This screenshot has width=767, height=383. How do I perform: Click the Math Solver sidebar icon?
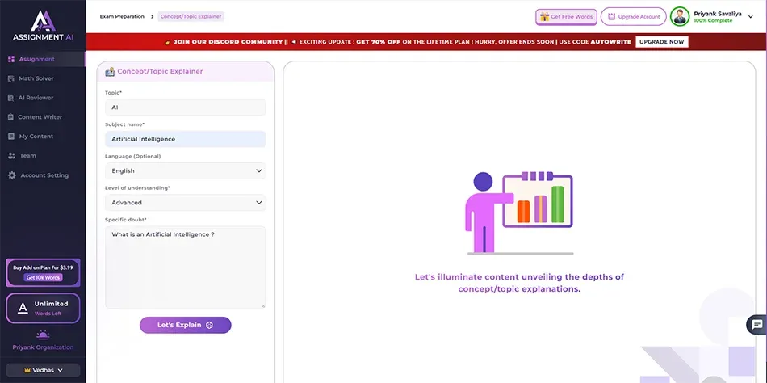click(11, 78)
